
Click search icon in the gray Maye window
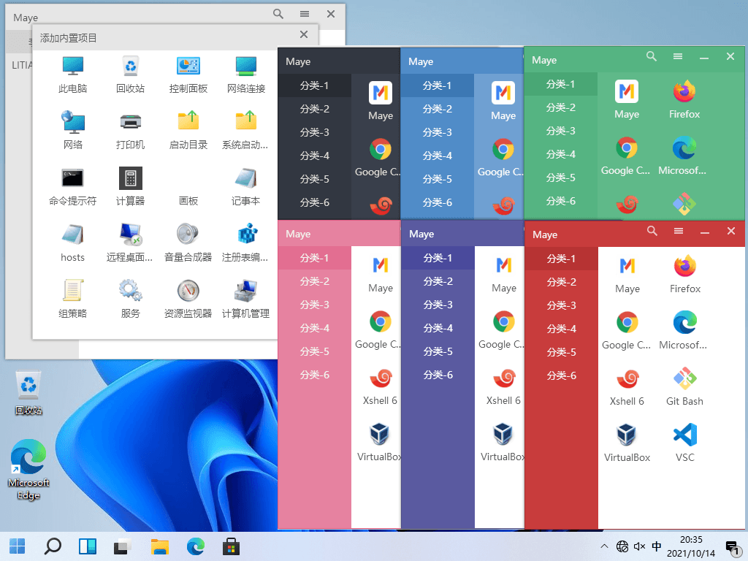point(278,14)
